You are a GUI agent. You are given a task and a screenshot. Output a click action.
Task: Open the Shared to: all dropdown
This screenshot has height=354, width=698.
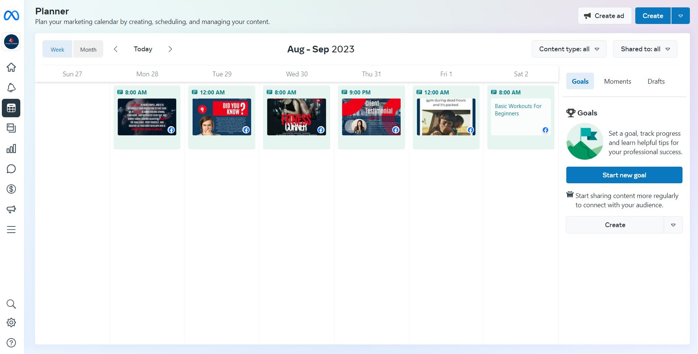pos(645,49)
